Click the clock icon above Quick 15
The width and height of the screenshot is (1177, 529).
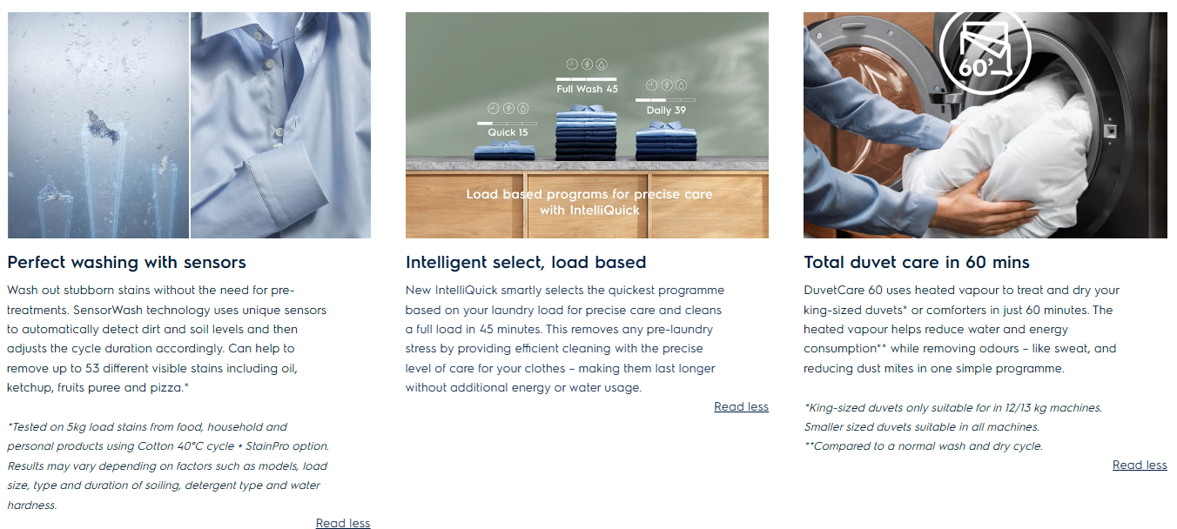click(x=493, y=109)
